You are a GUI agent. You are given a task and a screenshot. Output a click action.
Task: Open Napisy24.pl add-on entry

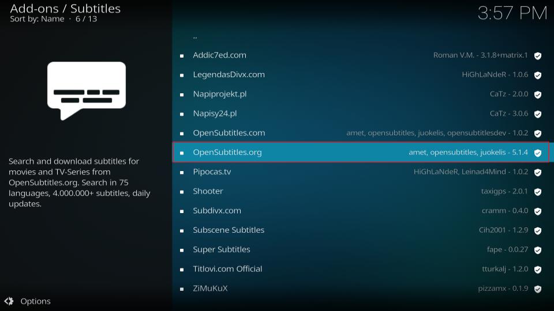coord(215,113)
